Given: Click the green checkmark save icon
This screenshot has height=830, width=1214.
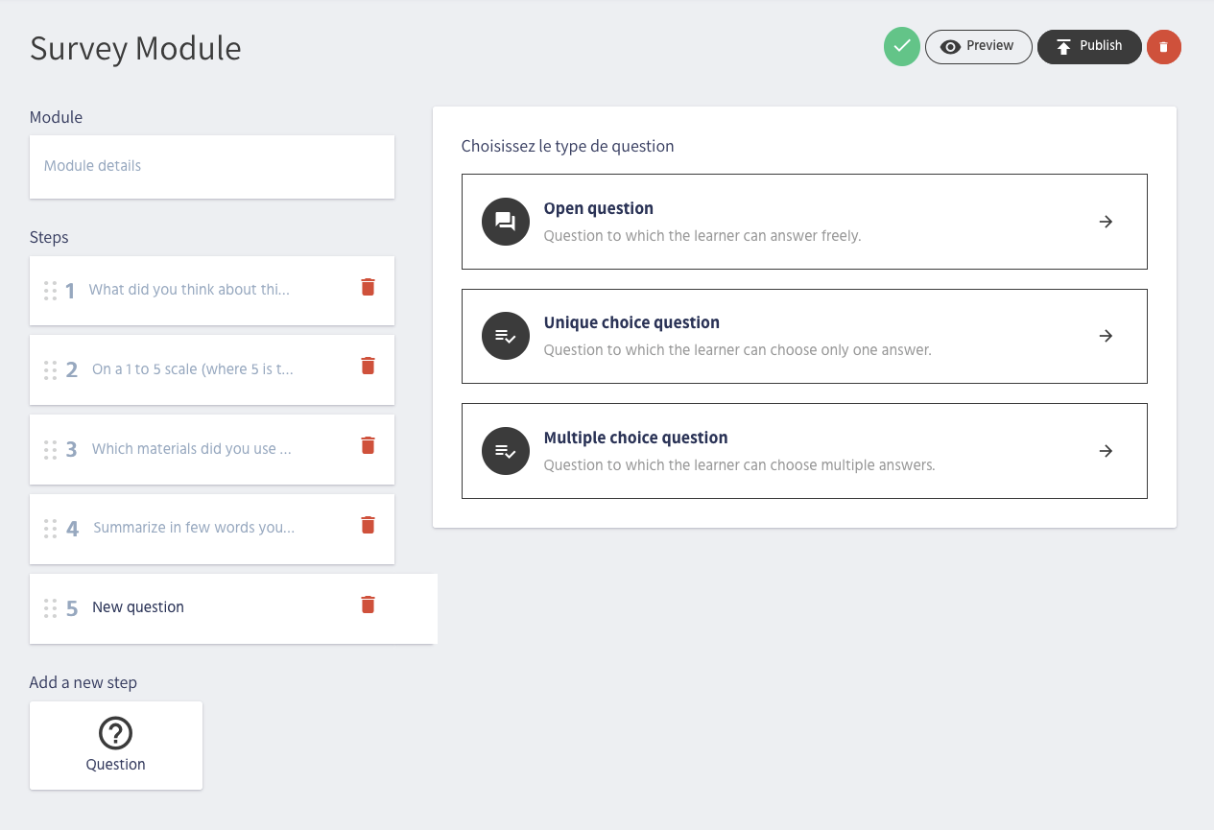Looking at the screenshot, I should click(901, 46).
